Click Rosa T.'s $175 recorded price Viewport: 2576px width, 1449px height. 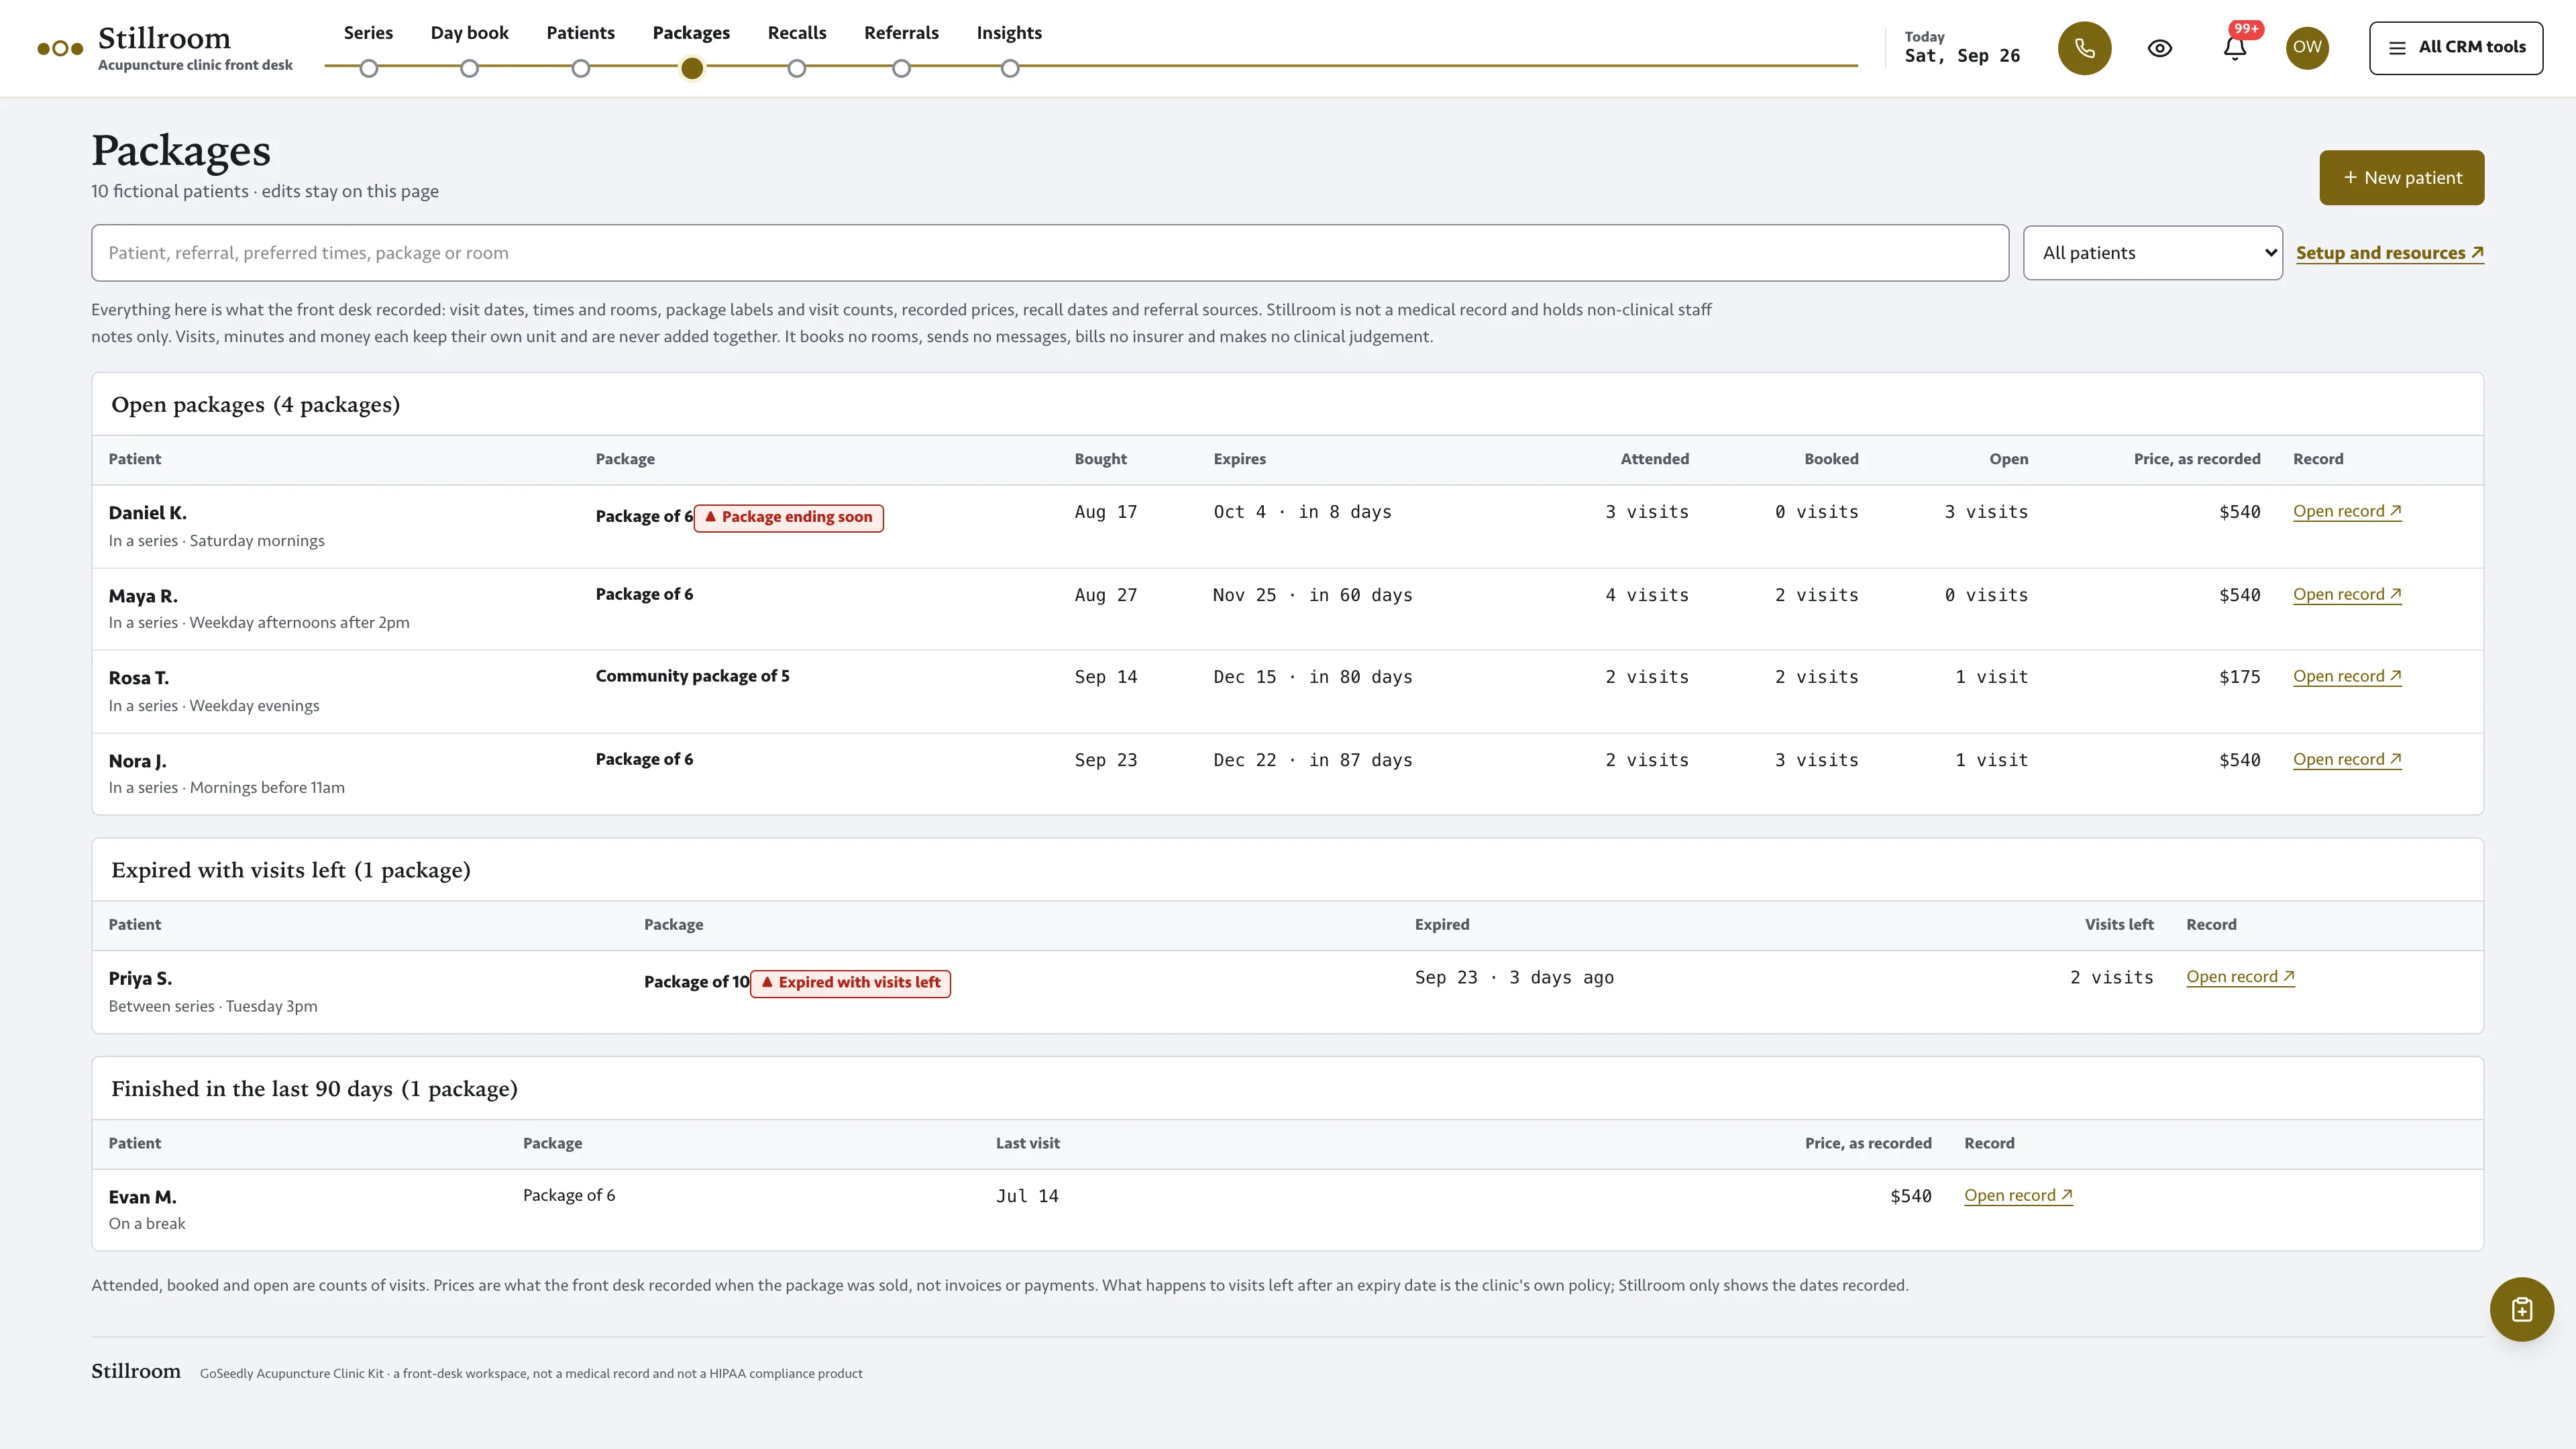click(2239, 677)
